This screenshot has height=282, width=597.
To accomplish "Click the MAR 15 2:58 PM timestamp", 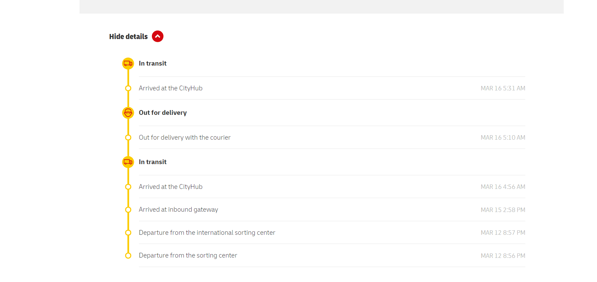I will click(x=503, y=210).
